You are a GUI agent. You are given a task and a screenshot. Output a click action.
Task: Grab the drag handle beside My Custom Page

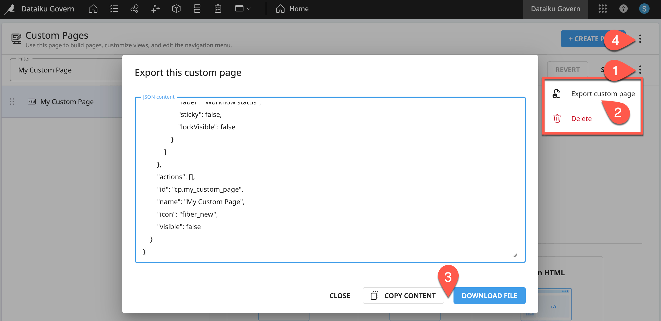point(11,102)
